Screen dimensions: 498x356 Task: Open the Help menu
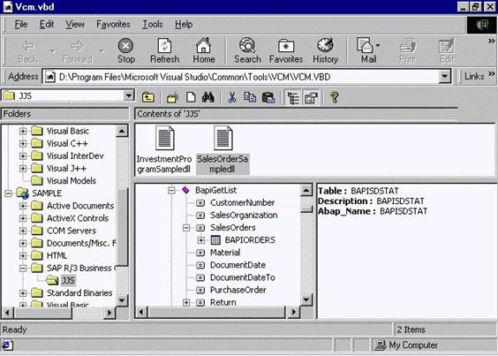coord(184,24)
